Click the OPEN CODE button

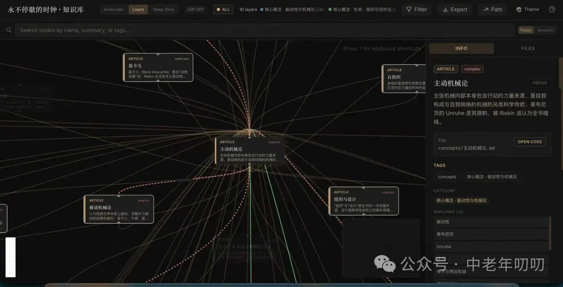point(530,142)
